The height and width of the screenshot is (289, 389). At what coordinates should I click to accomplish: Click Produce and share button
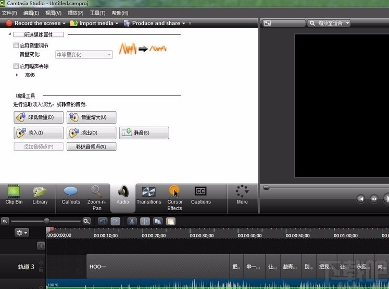pyautogui.click(x=152, y=23)
